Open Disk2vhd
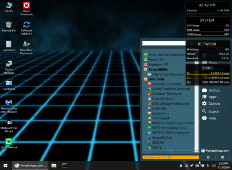Screen dimensions: 232x170 [157, 109]
